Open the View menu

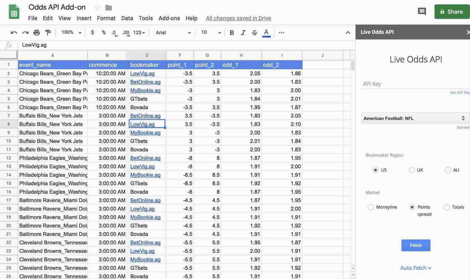65,18
